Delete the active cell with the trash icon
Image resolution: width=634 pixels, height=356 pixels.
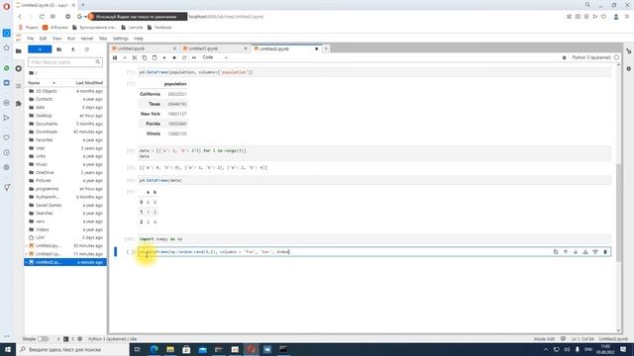(x=605, y=252)
